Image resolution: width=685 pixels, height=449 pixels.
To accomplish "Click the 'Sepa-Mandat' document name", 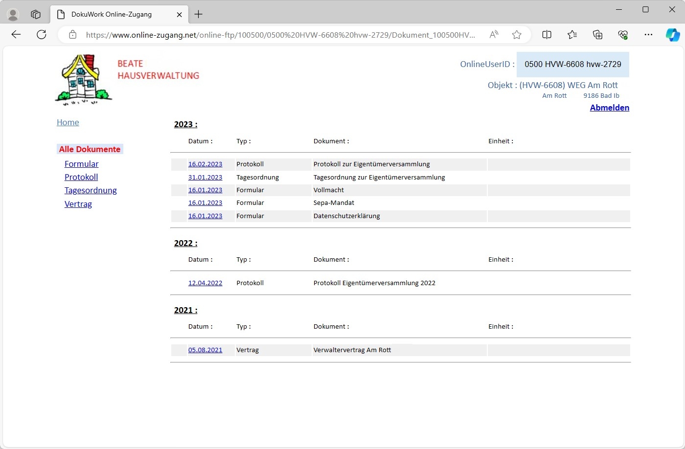I will [x=334, y=202].
